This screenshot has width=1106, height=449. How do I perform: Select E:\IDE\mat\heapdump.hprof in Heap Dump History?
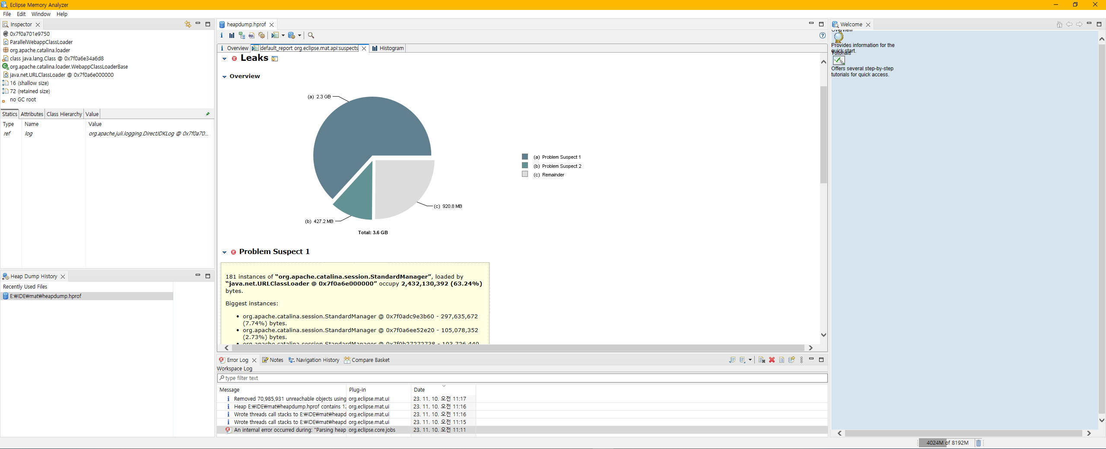click(x=87, y=296)
